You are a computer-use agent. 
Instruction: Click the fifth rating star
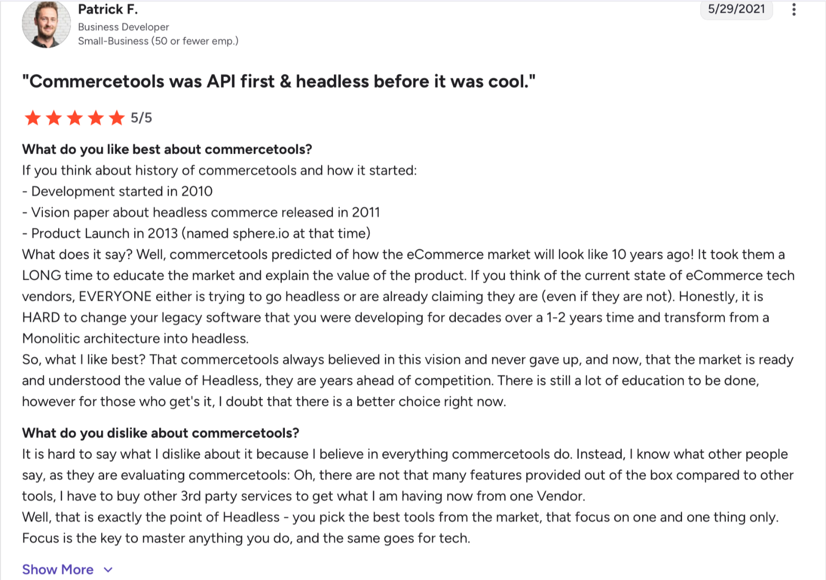117,118
